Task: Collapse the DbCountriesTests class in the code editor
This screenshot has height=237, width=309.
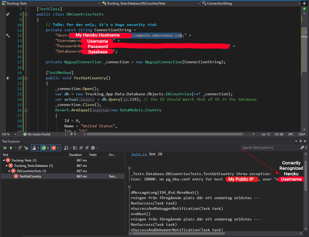Action: point(26,14)
